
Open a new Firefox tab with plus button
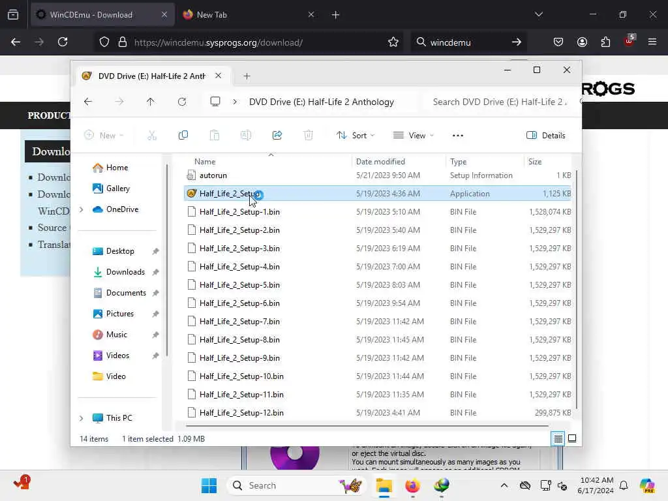click(335, 14)
